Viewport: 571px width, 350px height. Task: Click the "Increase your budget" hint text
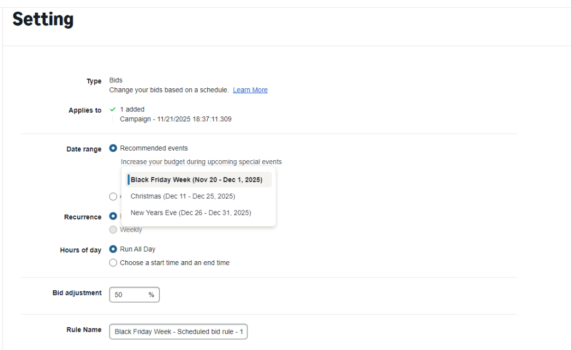(201, 162)
